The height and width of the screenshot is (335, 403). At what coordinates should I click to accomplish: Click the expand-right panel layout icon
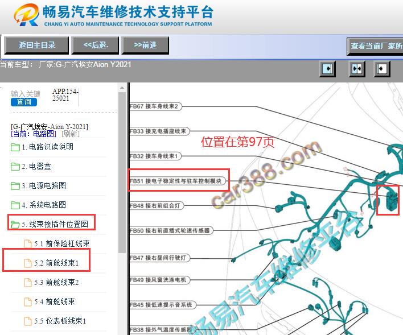[x=382, y=69]
